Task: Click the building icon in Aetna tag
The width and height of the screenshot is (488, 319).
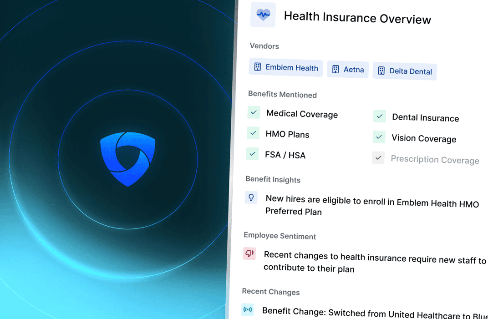Action: [335, 69]
